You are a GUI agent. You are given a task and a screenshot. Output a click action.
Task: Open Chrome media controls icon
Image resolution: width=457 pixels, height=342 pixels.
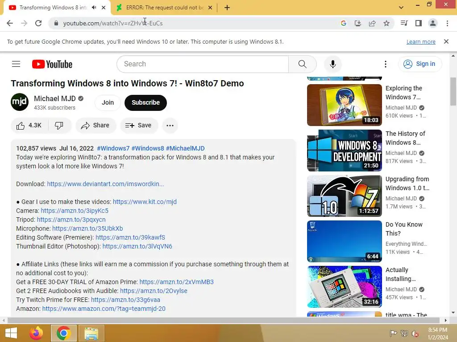pyautogui.click(x=404, y=23)
